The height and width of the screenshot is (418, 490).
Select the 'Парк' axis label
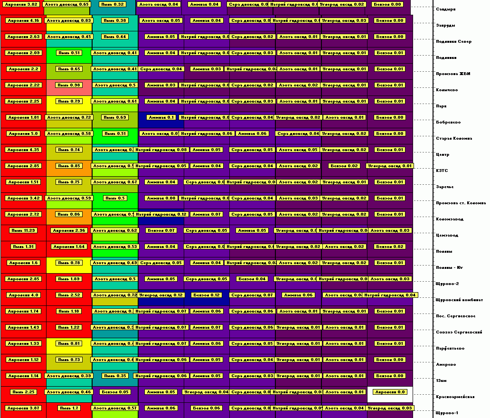[441, 106]
